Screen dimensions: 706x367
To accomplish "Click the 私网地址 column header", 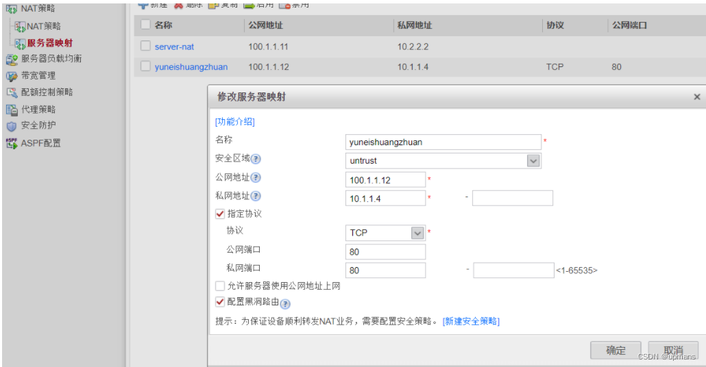I will click(x=414, y=25).
